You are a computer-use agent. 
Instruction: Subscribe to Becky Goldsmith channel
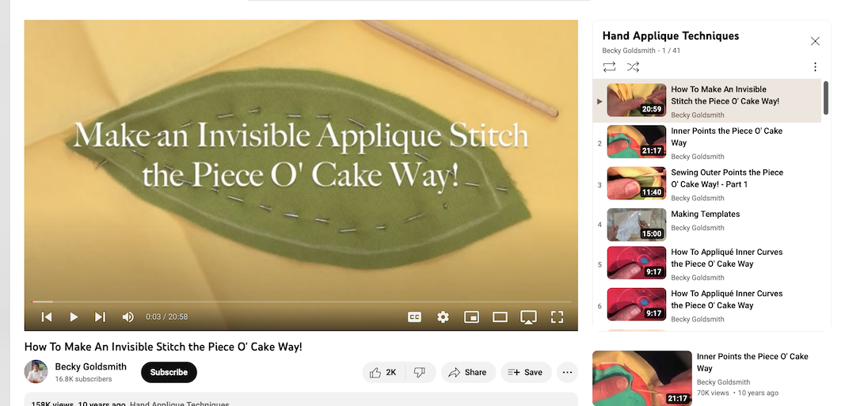tap(169, 372)
